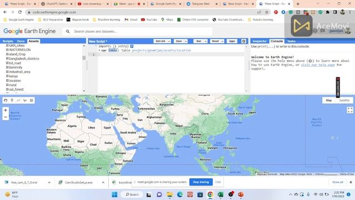Image resolution: width=355 pixels, height=200 pixels.
Task: Select the draw line tool
Action: (18, 100)
